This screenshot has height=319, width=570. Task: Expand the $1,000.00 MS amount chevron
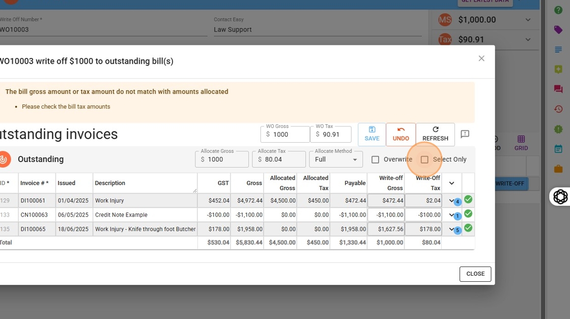pos(528,20)
